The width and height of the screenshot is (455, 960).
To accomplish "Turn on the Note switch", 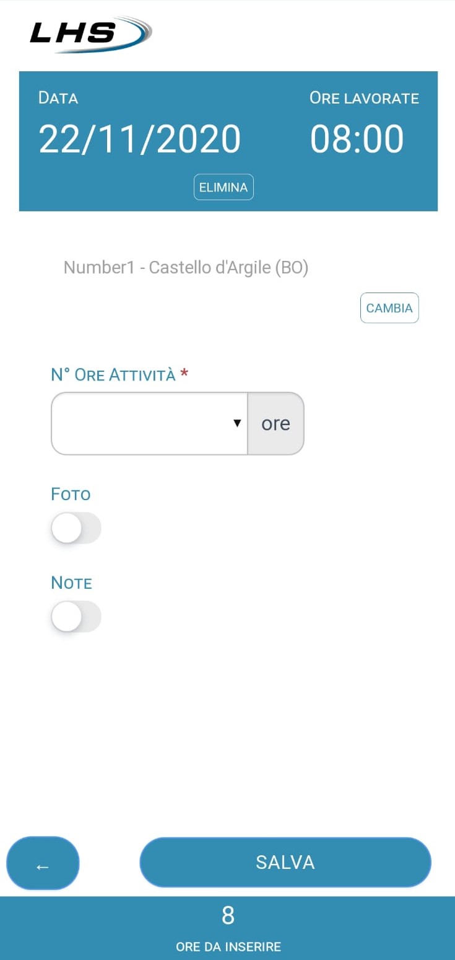I will pos(76,617).
